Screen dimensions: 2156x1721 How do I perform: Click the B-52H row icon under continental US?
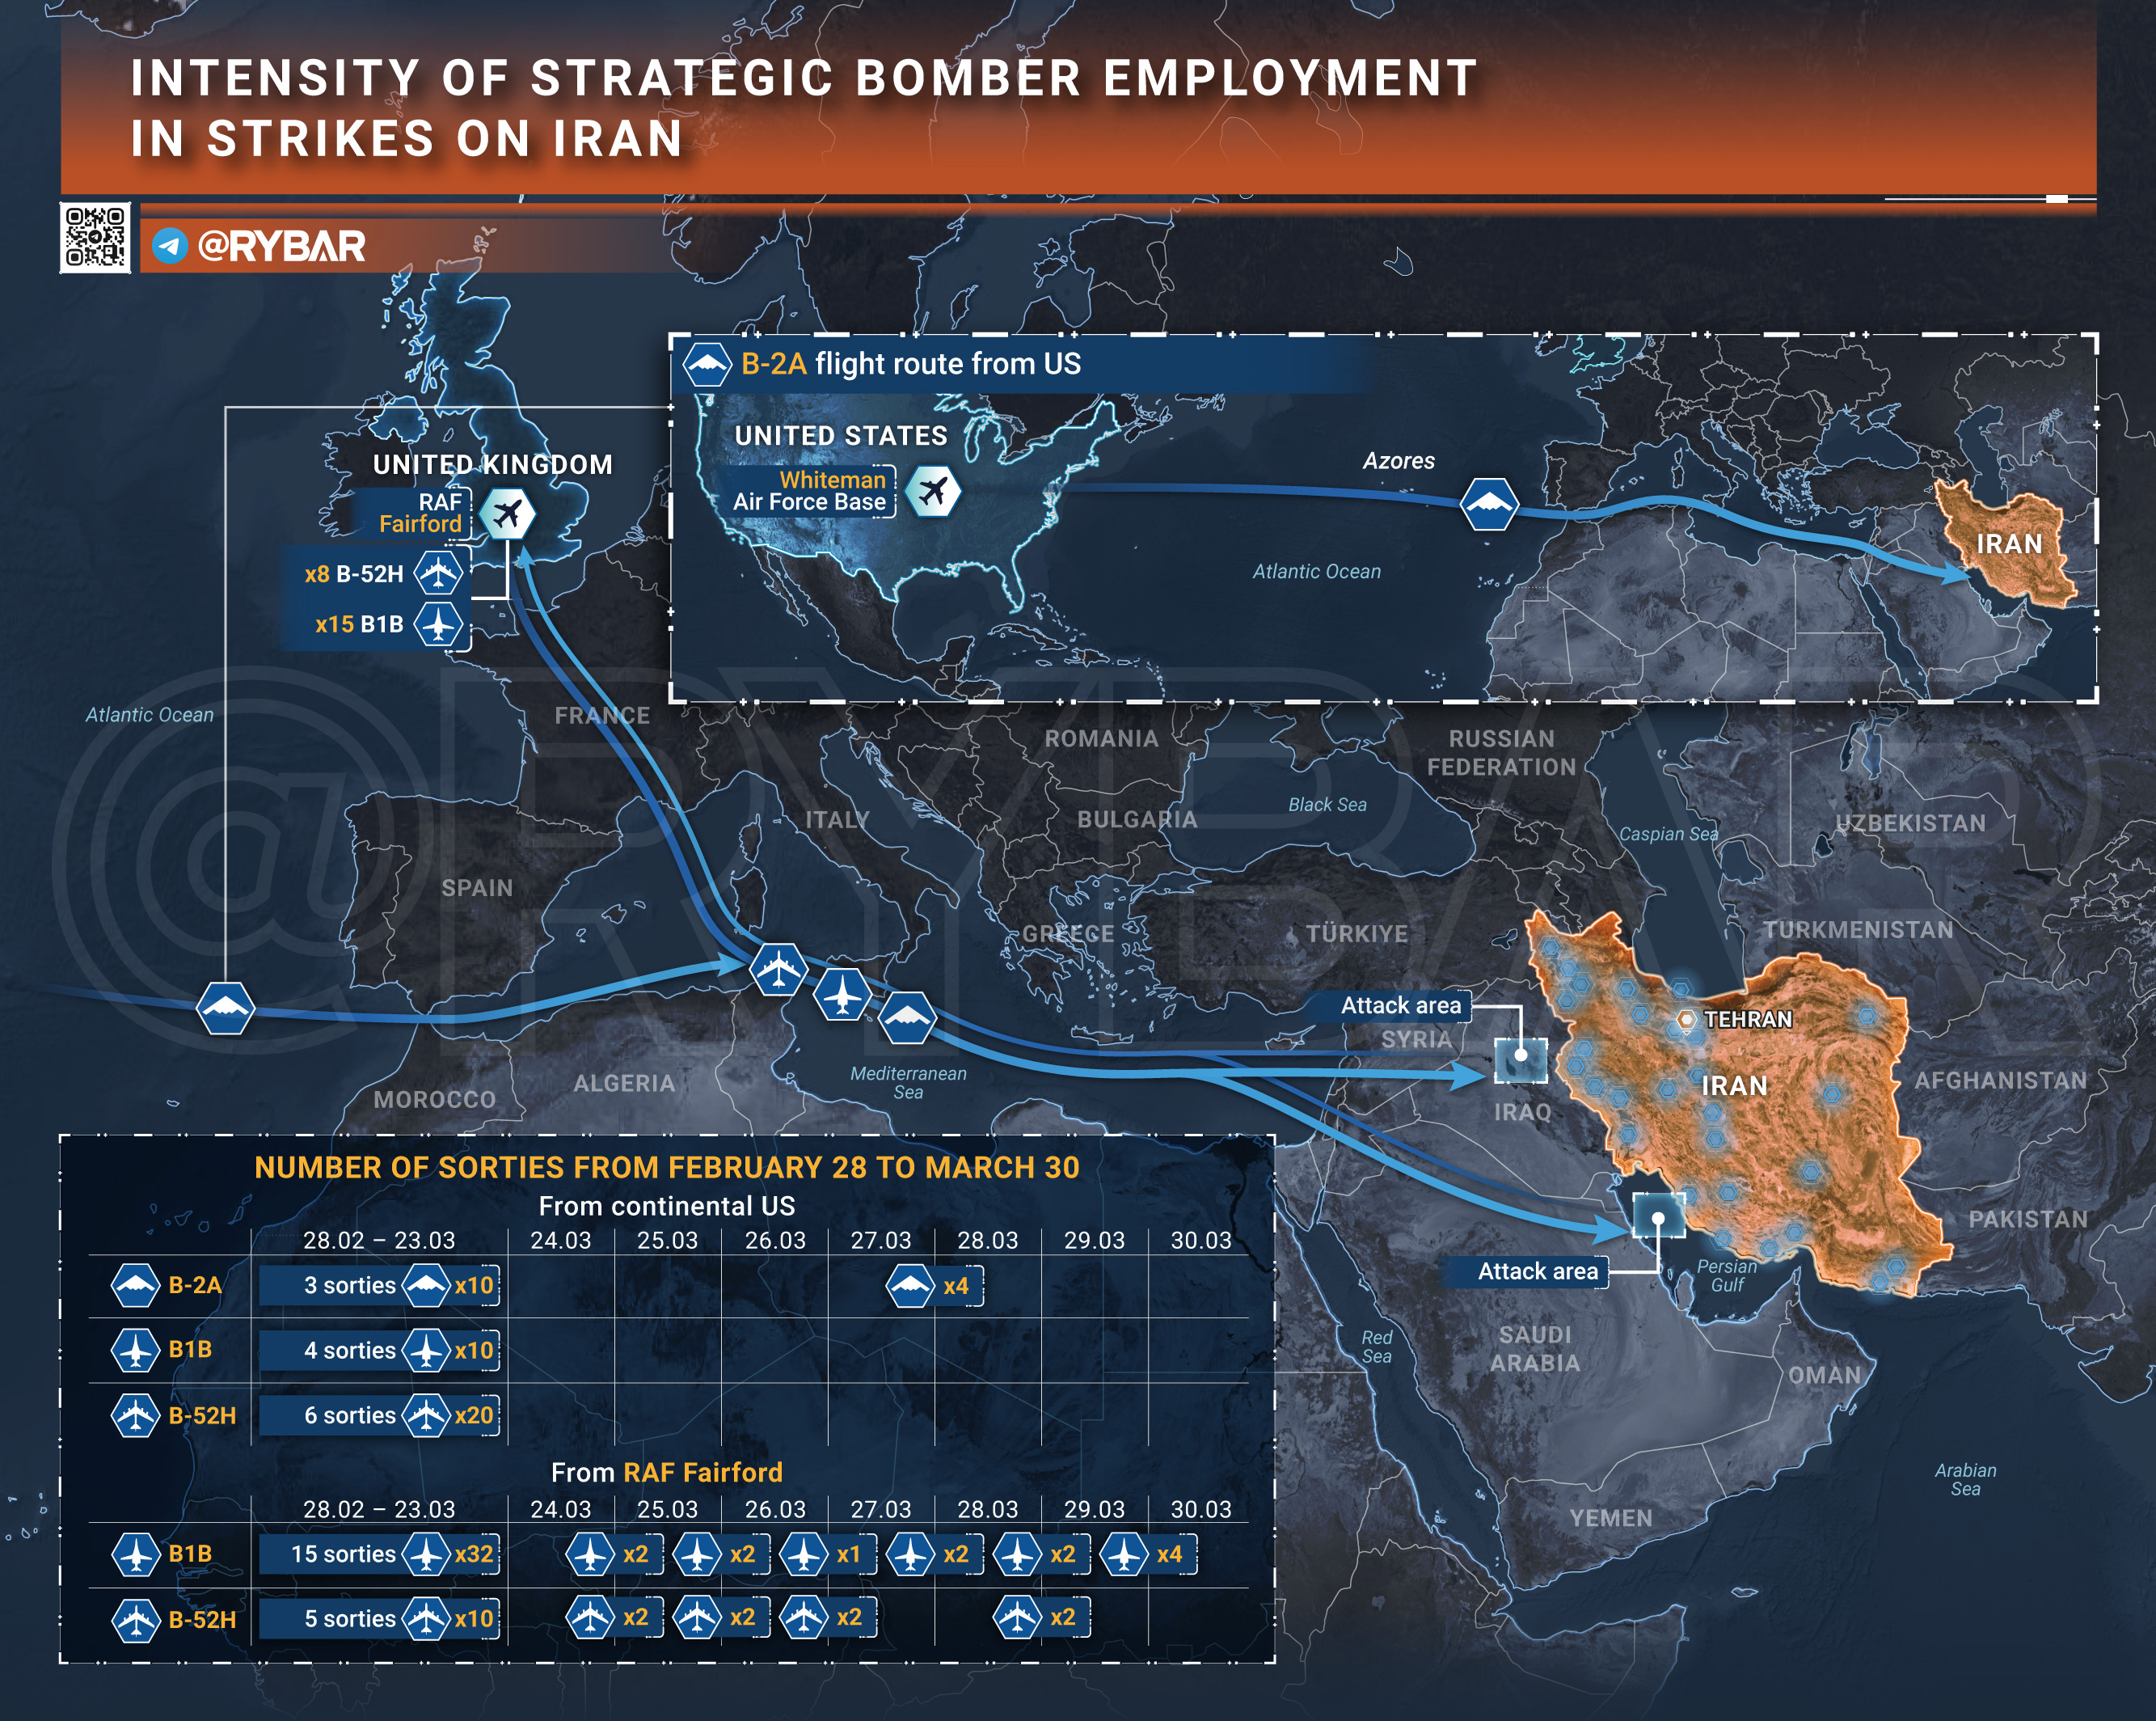click(x=135, y=1414)
